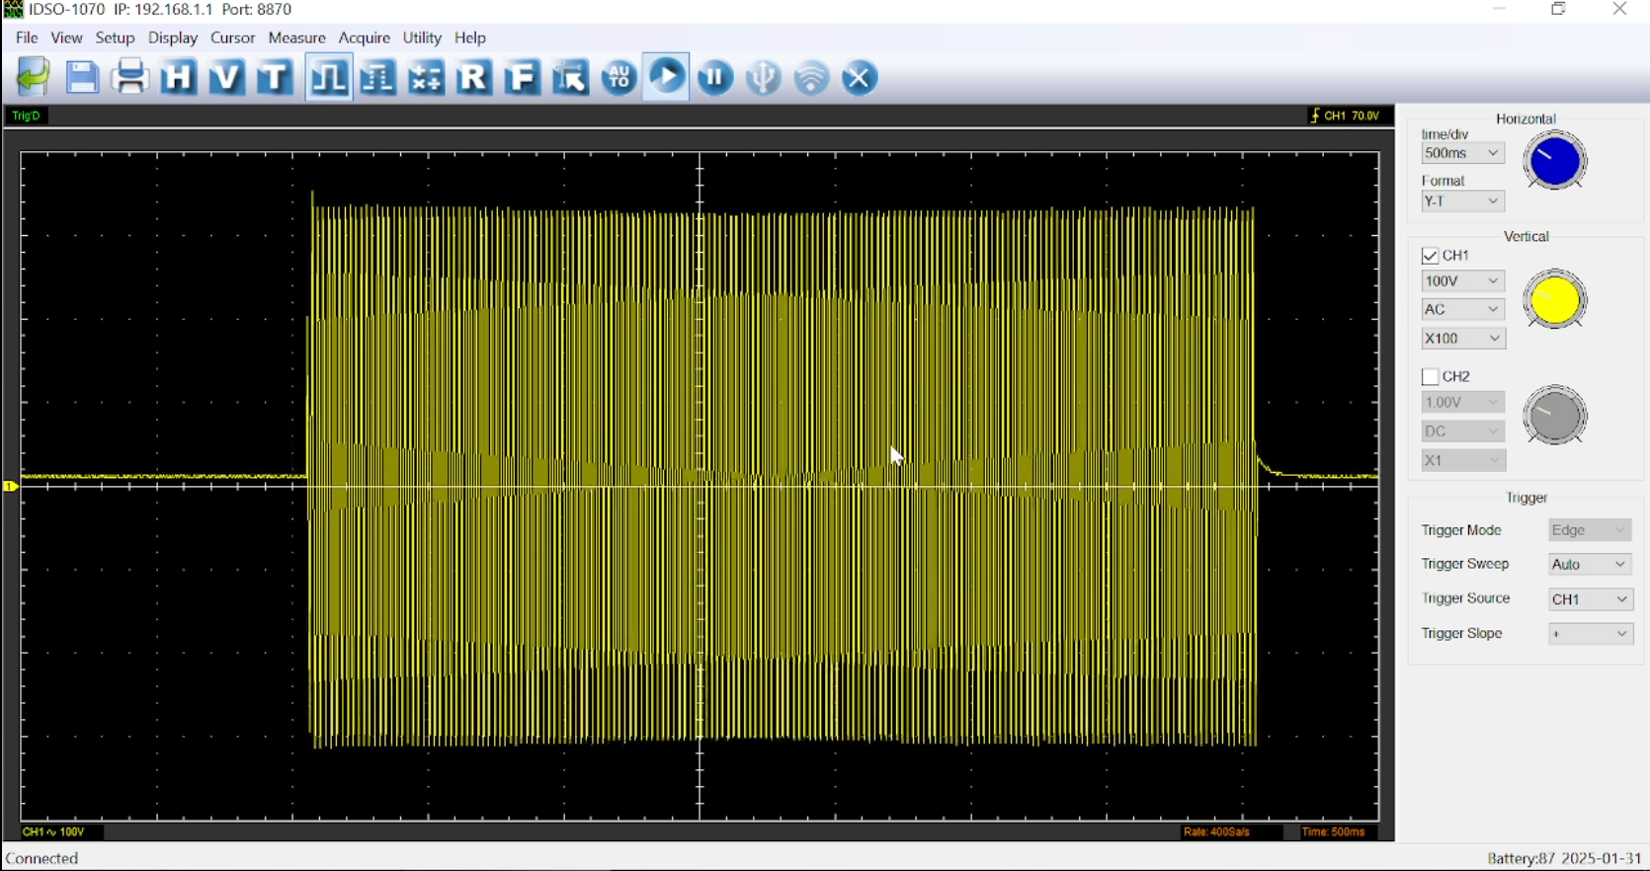The image size is (1650, 871).
Task: Toggle the solid square-wave display icon
Action: click(329, 77)
